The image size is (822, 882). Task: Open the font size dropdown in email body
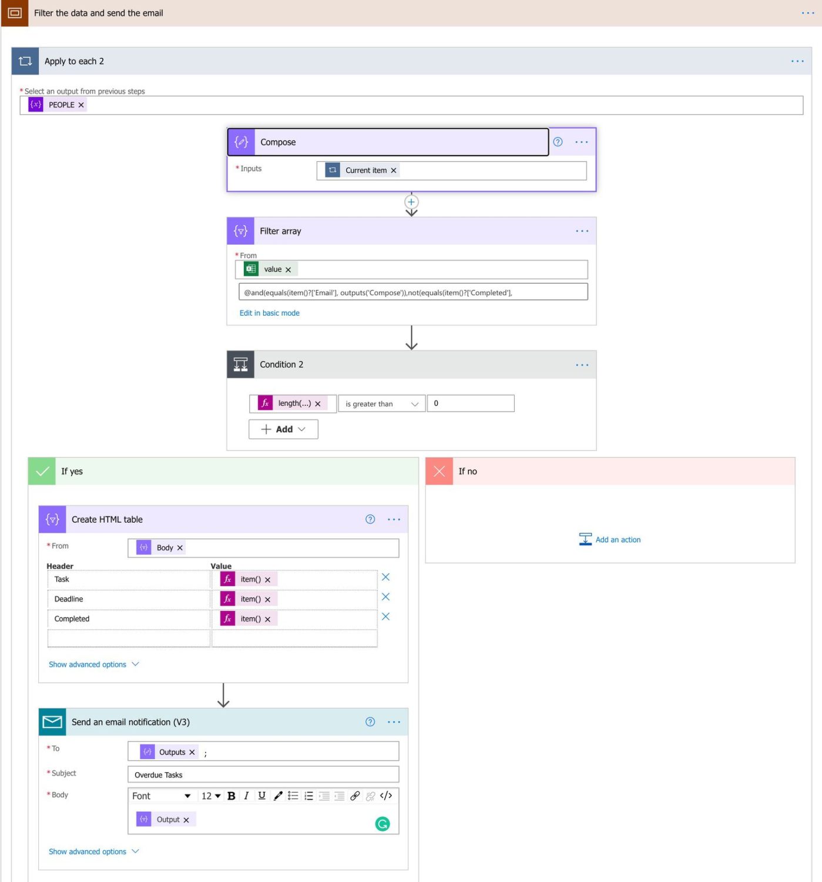click(x=209, y=796)
